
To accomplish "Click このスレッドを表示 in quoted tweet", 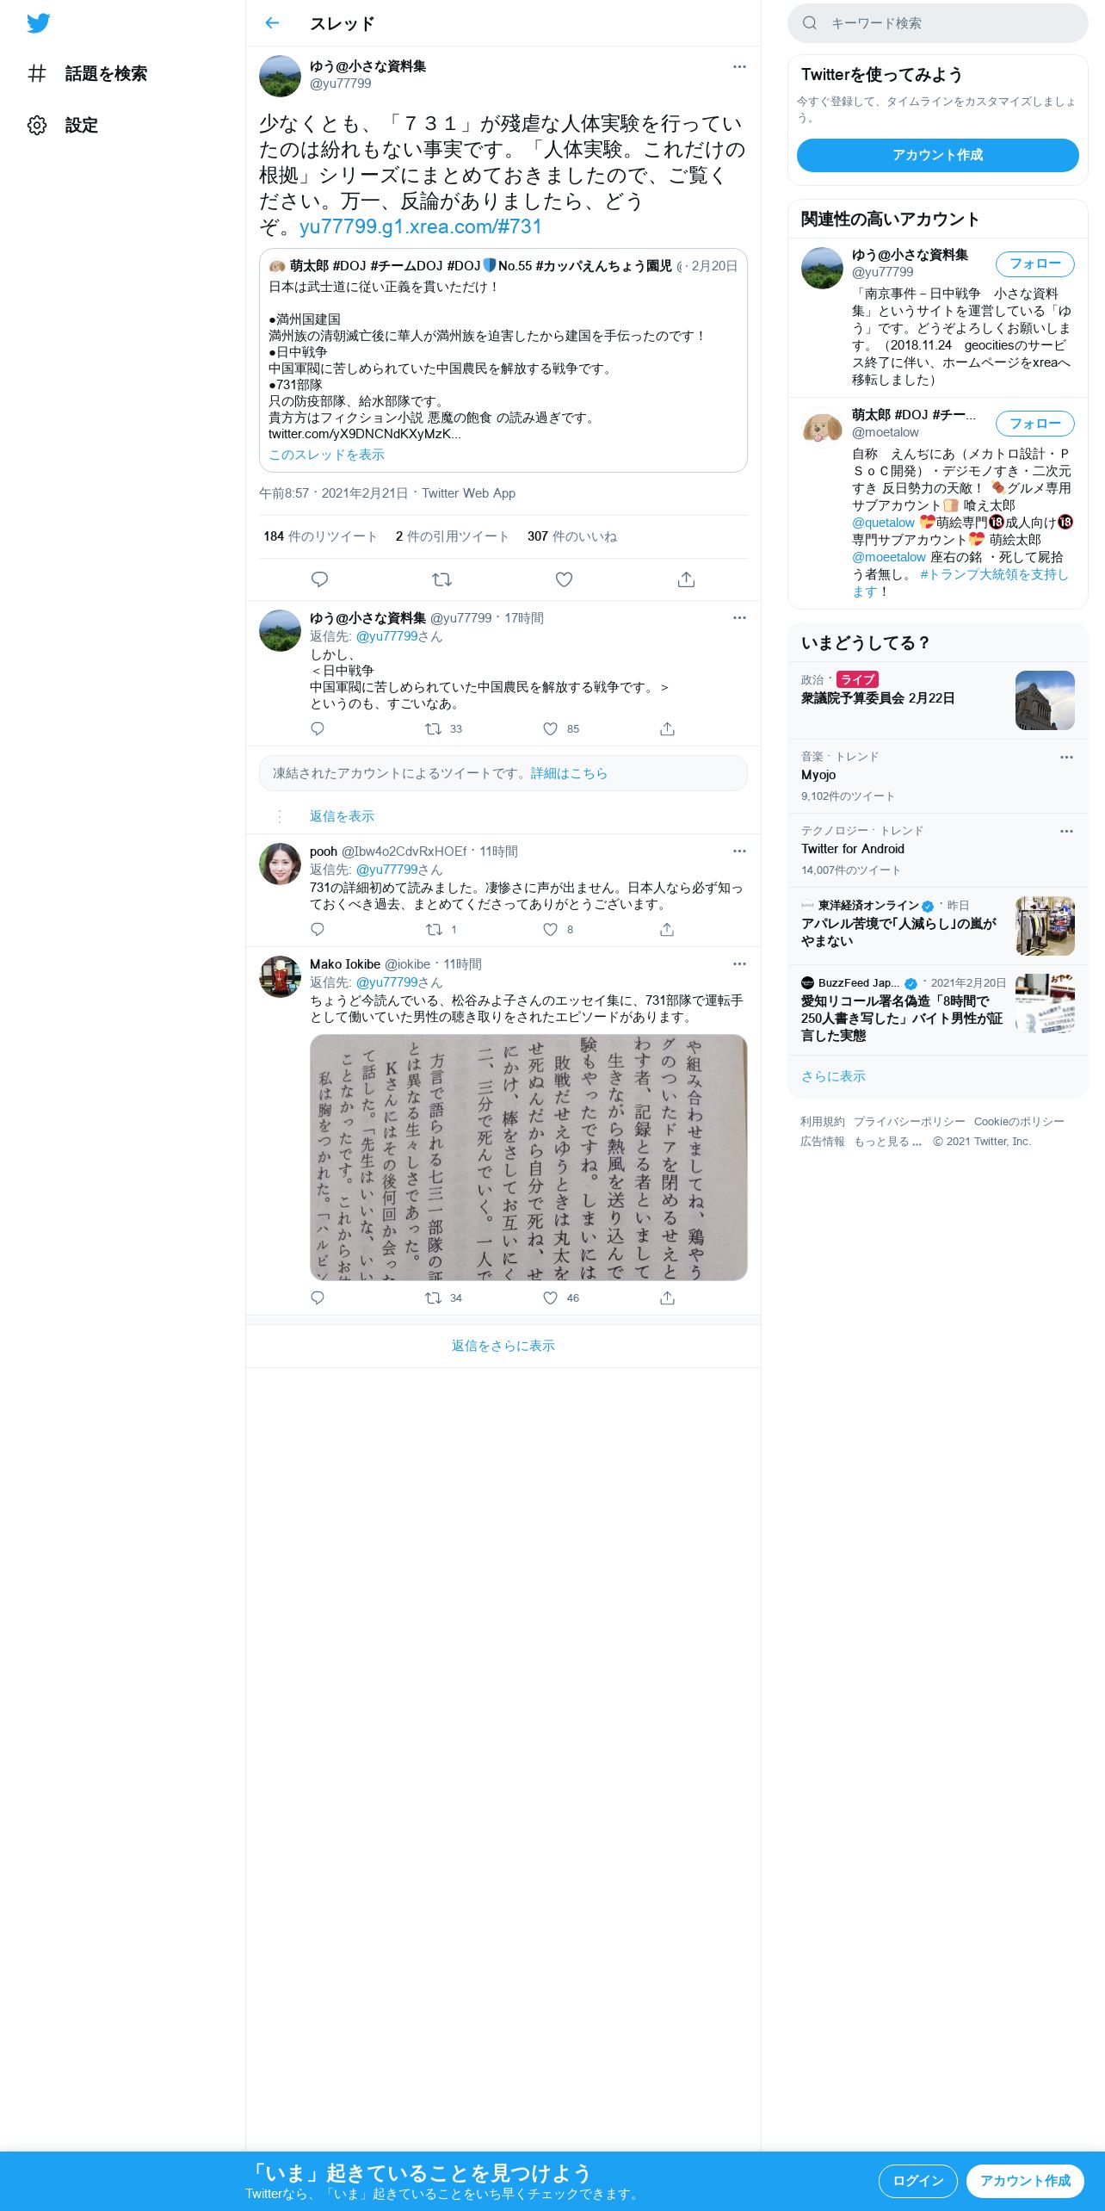I will [x=326, y=455].
